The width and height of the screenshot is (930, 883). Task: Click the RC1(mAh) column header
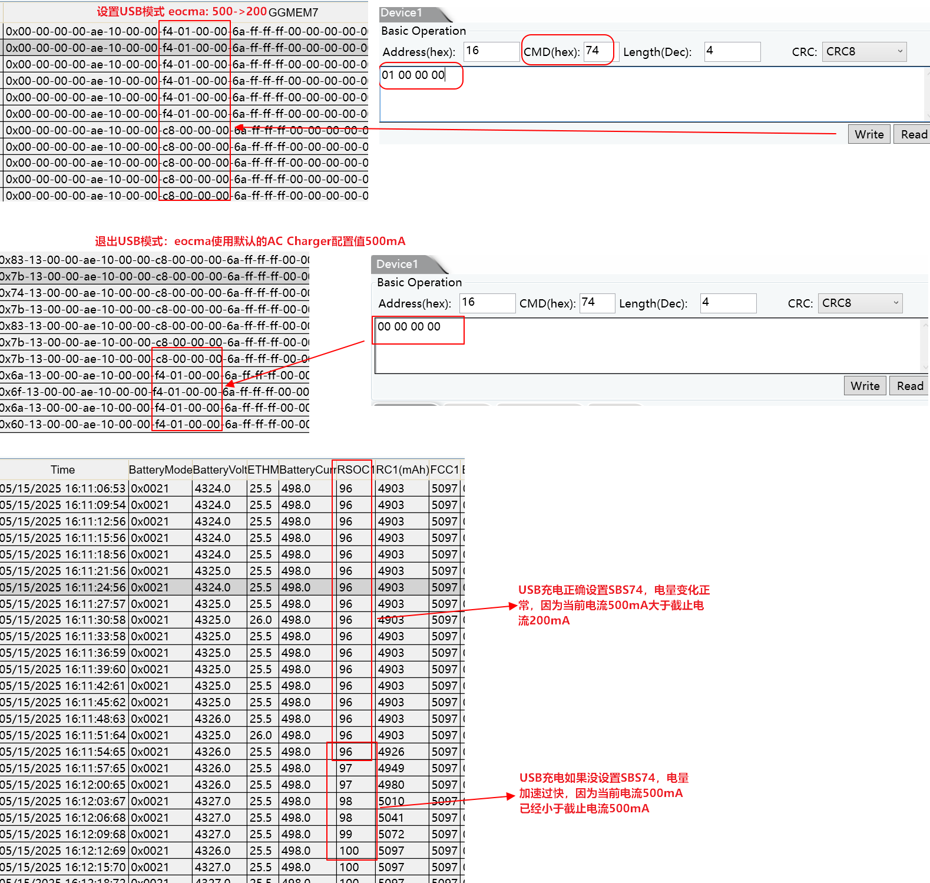click(x=402, y=469)
